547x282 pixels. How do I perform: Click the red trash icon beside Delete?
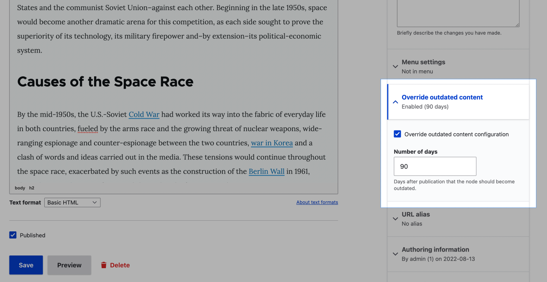point(104,265)
